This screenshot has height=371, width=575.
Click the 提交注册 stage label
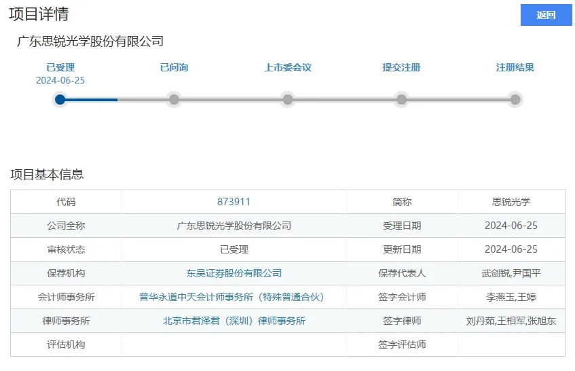click(x=401, y=67)
